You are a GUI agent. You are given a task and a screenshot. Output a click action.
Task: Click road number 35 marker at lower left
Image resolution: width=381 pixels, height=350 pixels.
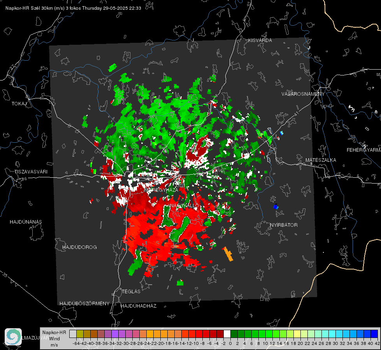click(5, 275)
